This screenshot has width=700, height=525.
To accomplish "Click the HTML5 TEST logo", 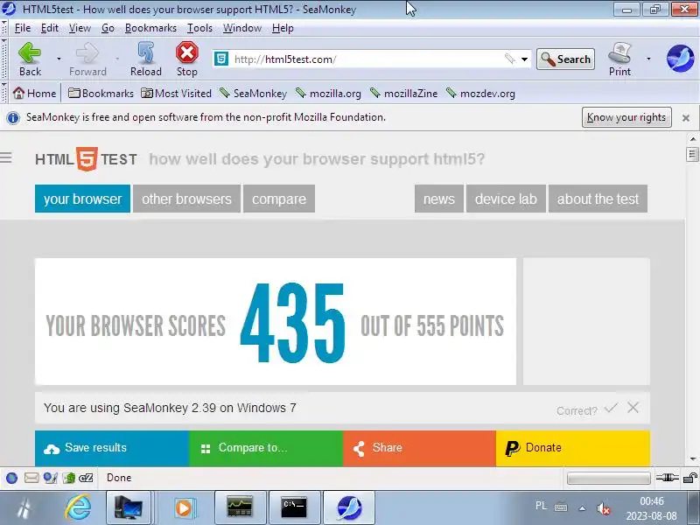I will coord(86,159).
